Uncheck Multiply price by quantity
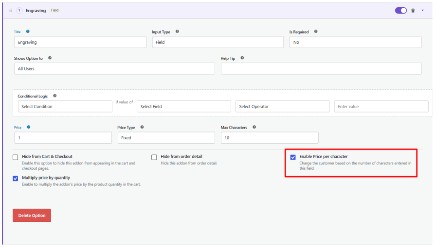The height and width of the screenshot is (247, 436). [15, 178]
